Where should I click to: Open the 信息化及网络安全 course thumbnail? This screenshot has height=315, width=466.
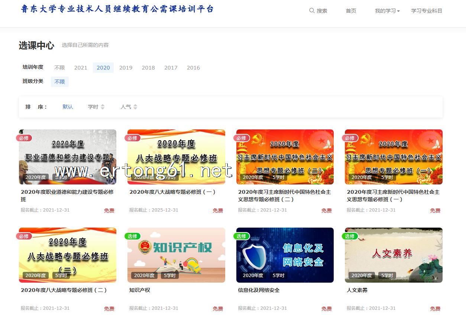[285, 255]
